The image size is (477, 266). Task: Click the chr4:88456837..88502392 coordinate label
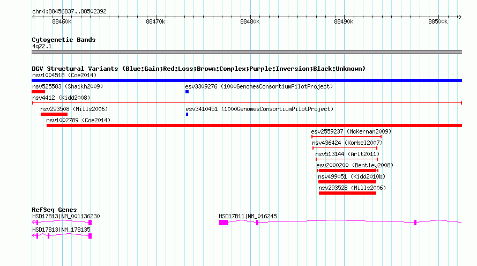point(69,11)
